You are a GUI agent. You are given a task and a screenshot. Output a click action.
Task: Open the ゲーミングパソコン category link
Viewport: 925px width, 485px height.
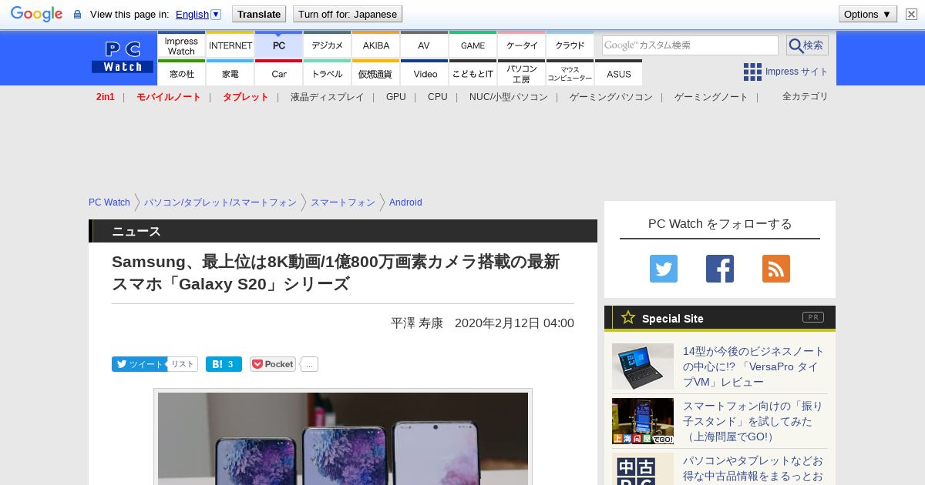tap(611, 97)
